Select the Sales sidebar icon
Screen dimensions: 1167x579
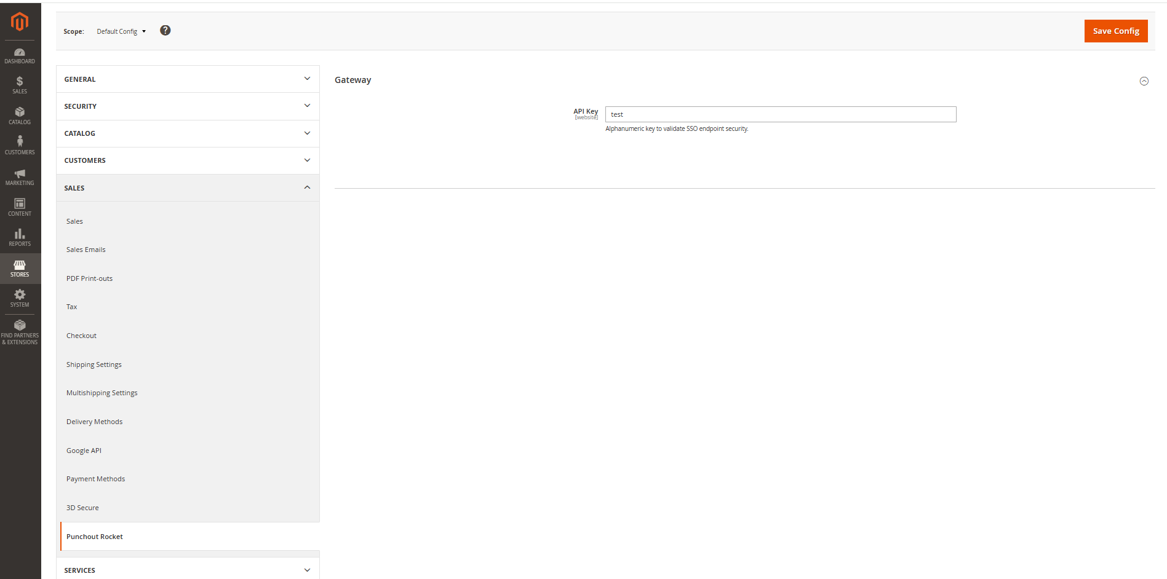(20, 85)
